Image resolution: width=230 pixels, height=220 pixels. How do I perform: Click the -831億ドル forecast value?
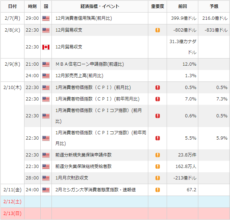click(216, 30)
